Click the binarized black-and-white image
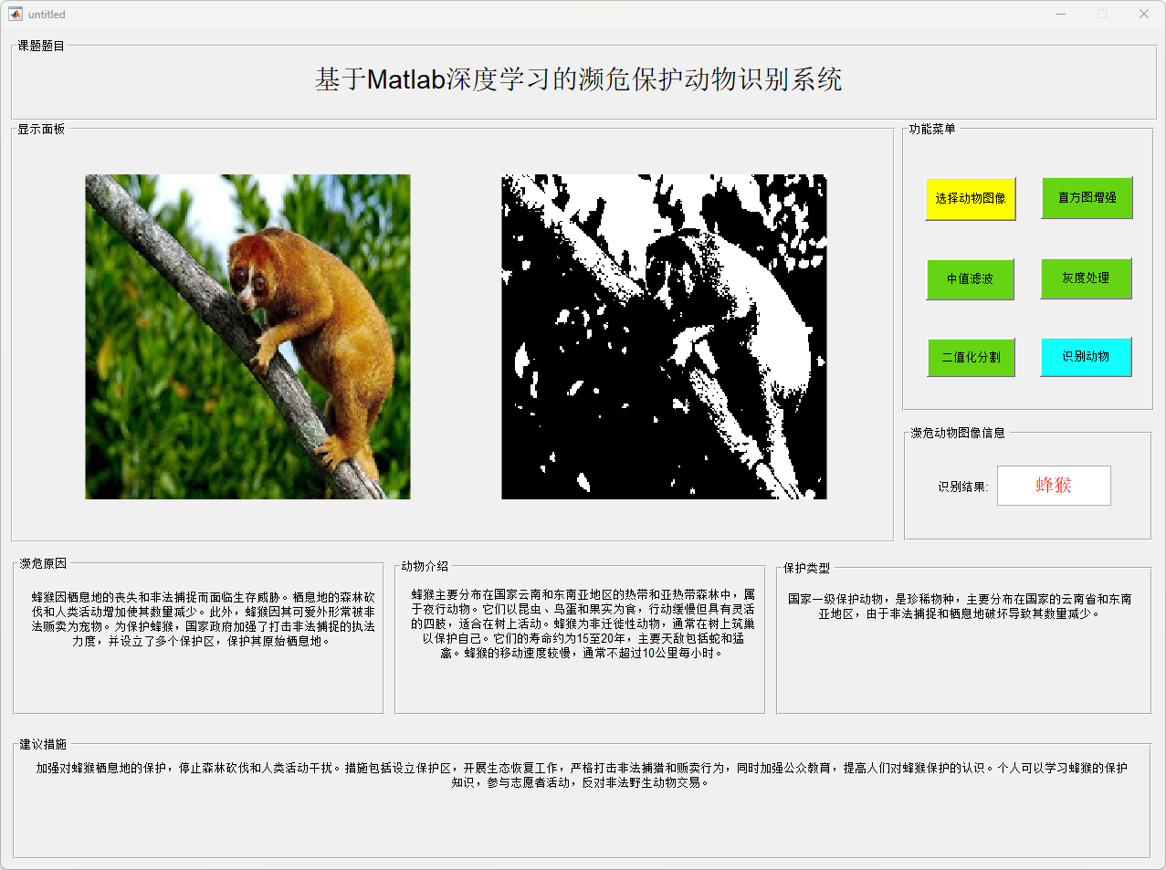 (x=664, y=337)
